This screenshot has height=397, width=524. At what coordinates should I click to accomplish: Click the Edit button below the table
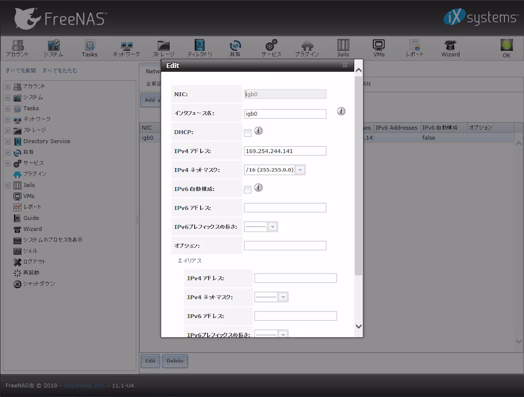(x=150, y=361)
